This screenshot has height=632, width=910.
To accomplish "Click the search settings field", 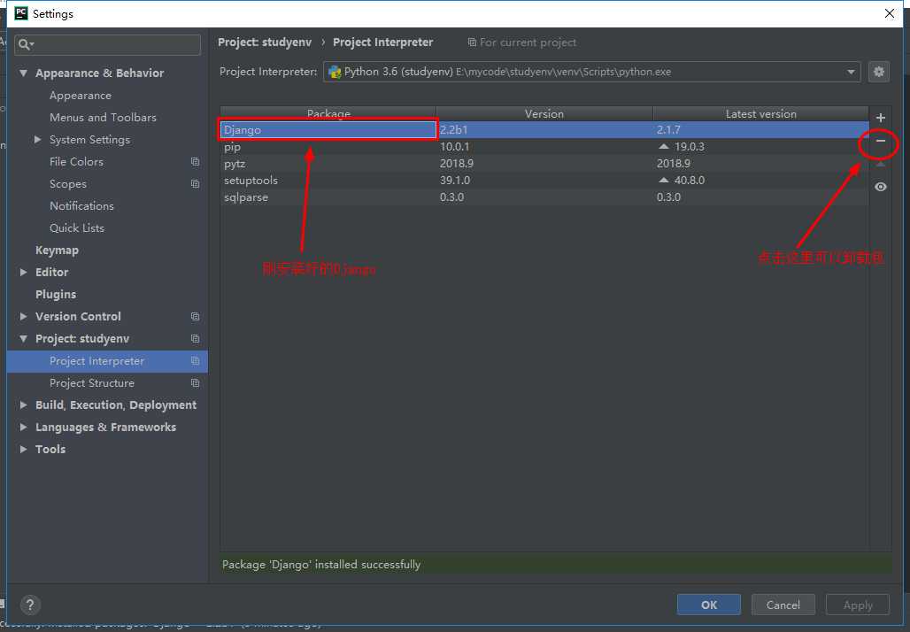I will (107, 44).
